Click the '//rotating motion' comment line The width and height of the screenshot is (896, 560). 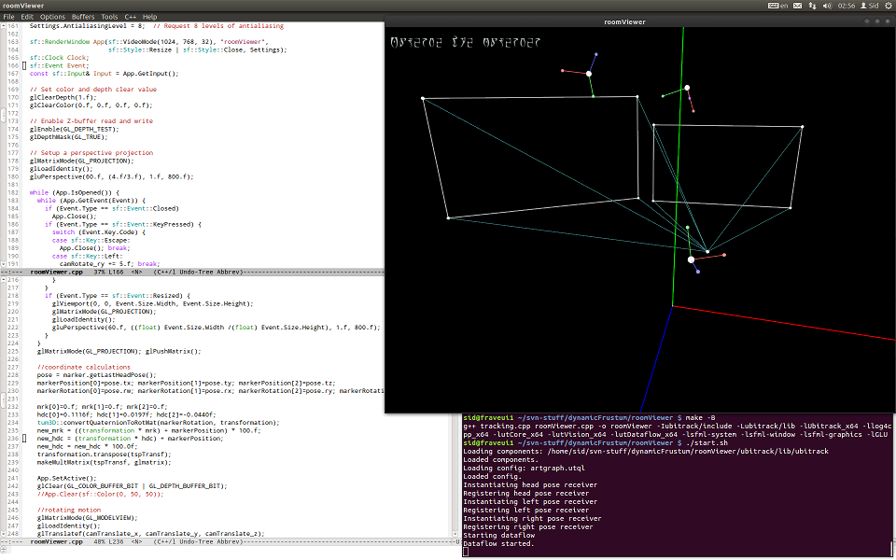pyautogui.click(x=68, y=510)
